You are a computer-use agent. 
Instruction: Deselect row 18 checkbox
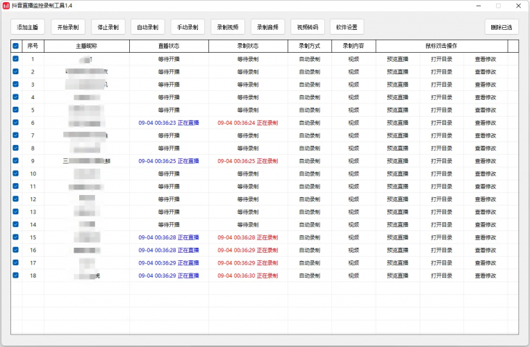15,275
